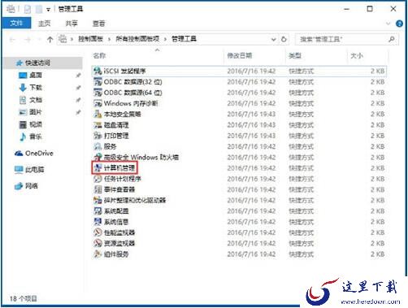This screenshot has width=408, height=308.
Task: Open 图片 in the navigation pane
Action: point(36,112)
